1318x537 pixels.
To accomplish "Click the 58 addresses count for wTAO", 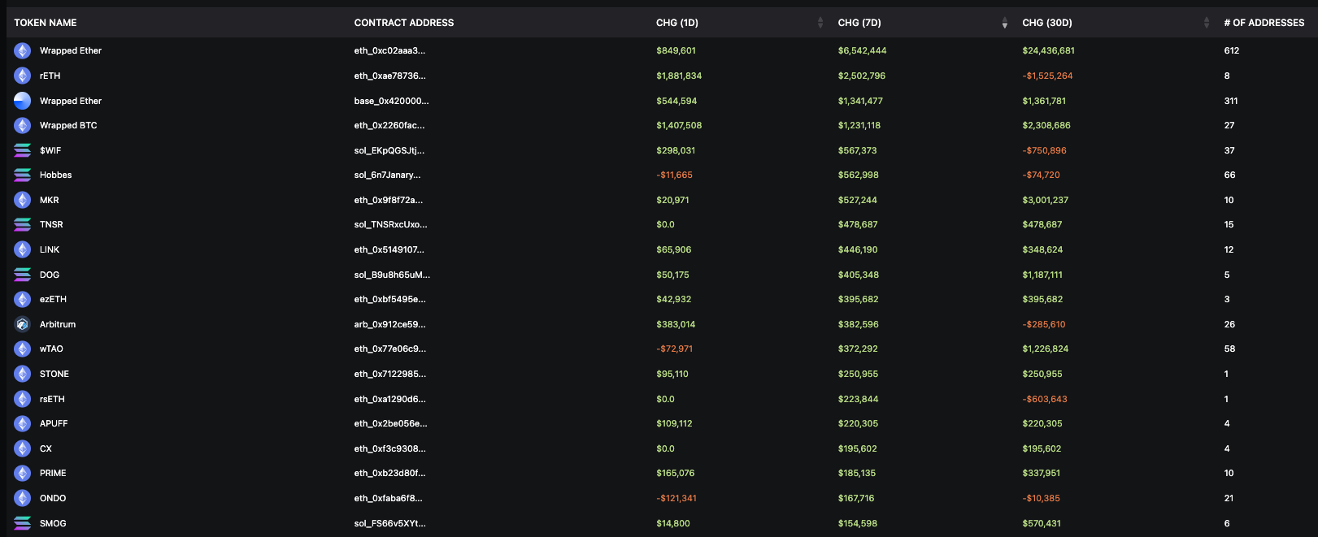I will pyautogui.click(x=1229, y=349).
